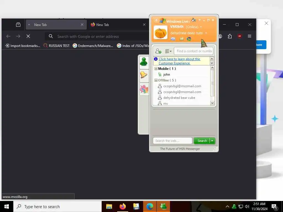Screen dimensions: 283x212
Task: Stop page loading with the X button
Action: [28, 36]
